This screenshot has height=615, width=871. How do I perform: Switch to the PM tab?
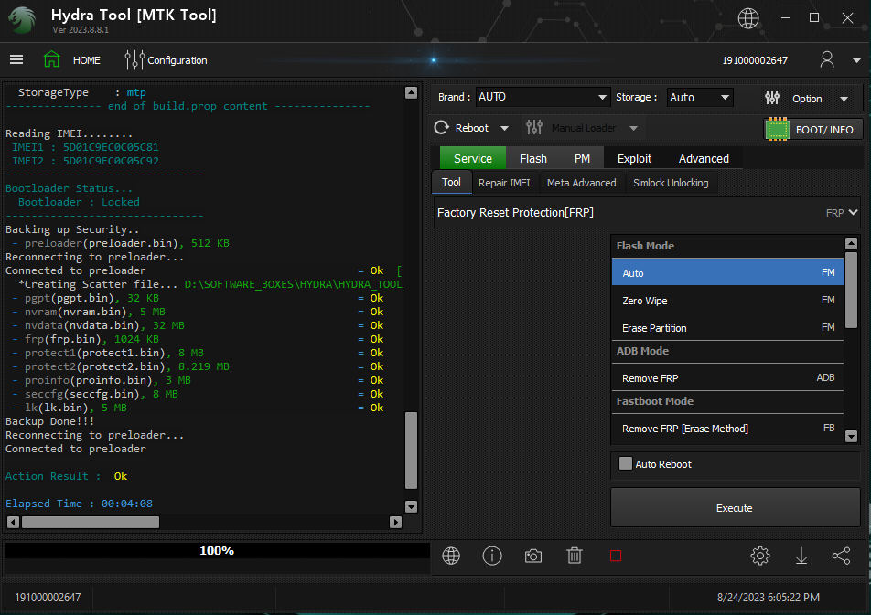coord(582,158)
